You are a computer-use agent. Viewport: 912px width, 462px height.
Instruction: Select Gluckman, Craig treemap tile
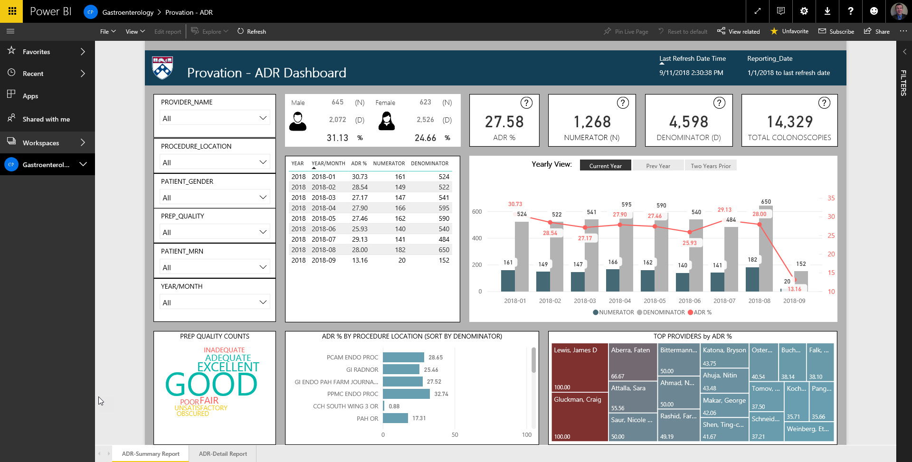coord(579,417)
